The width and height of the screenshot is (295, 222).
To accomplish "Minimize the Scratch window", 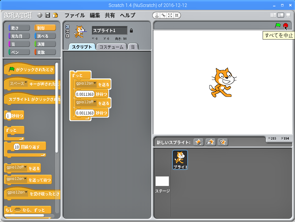I will pos(274,5).
